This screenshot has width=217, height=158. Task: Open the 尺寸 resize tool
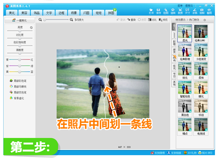(187, 10)
